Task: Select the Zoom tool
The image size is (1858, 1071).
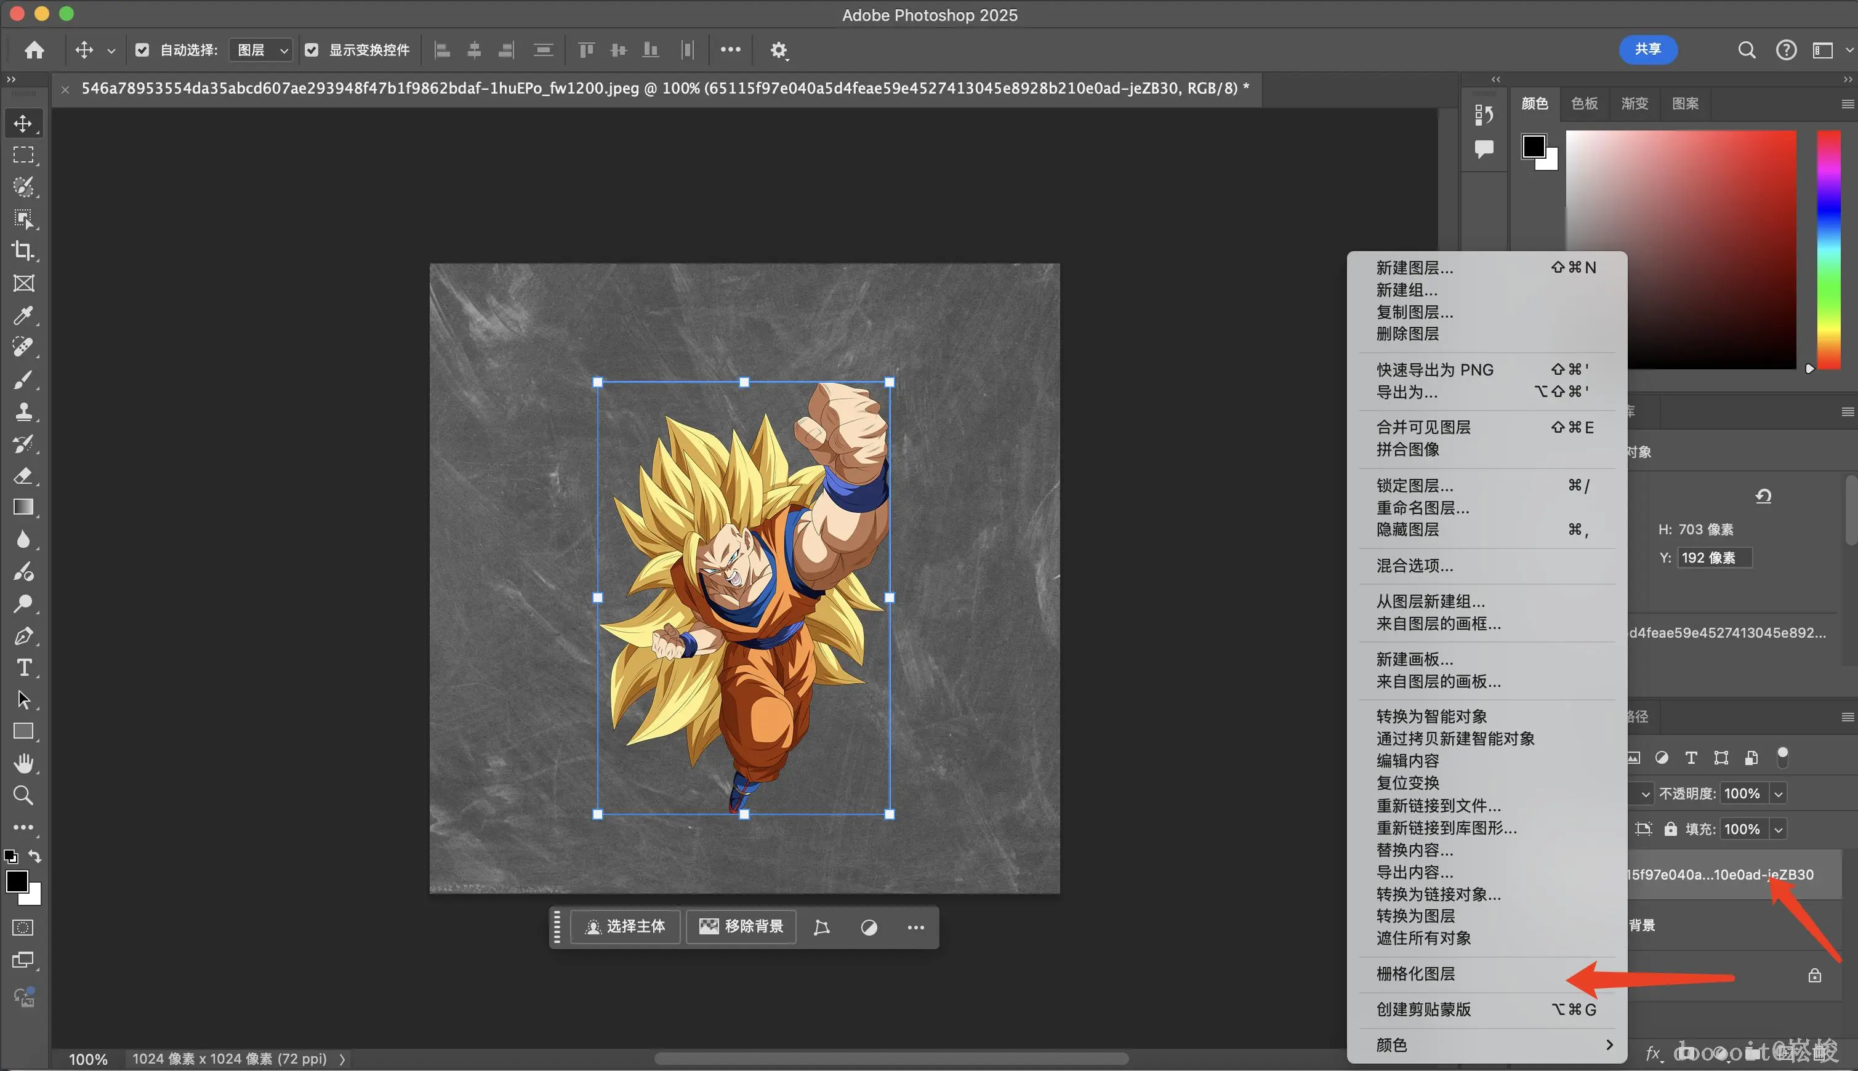Action: coord(23,795)
